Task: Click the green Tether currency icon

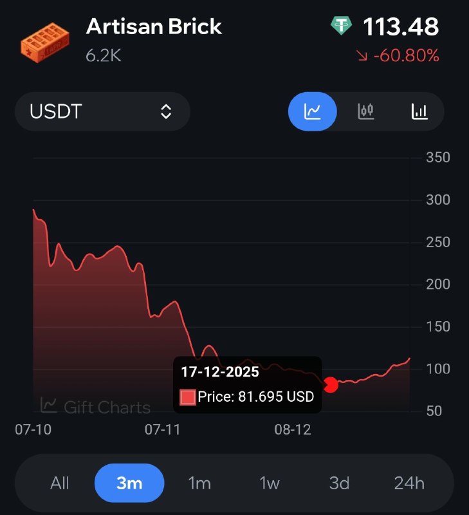Action: pyautogui.click(x=342, y=26)
